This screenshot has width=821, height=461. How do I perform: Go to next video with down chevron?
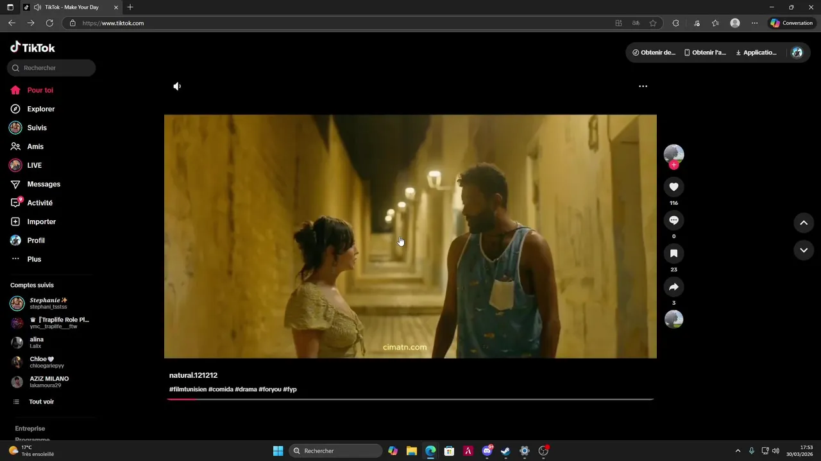coord(804,250)
